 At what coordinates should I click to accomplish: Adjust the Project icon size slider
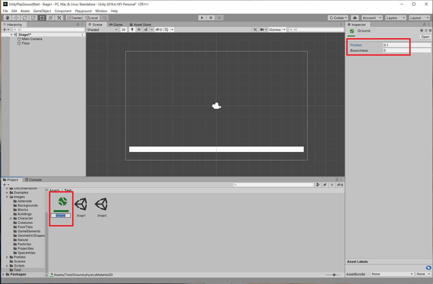(334, 275)
